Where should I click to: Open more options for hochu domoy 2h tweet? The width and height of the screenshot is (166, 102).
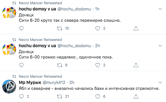click(160, 46)
